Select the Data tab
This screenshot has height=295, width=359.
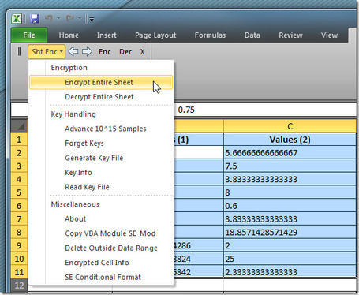[x=252, y=35]
